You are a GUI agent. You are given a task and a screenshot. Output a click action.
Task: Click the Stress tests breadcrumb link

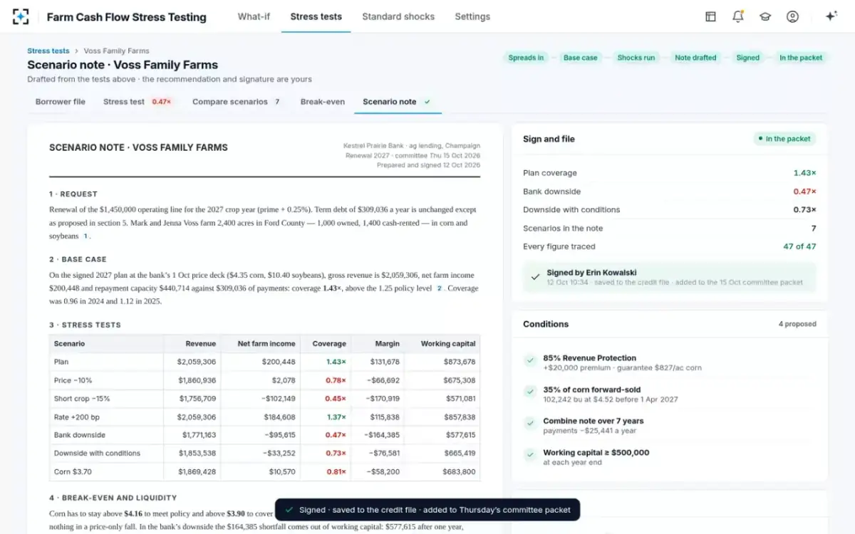pos(48,51)
